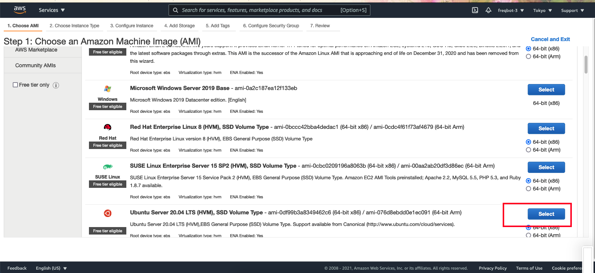Select Microsoft Windows Server 2019 Base AMI
Image resolution: width=595 pixels, height=273 pixels.
point(546,90)
